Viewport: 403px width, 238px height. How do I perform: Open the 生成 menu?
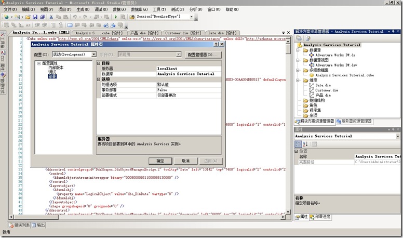click(83, 9)
